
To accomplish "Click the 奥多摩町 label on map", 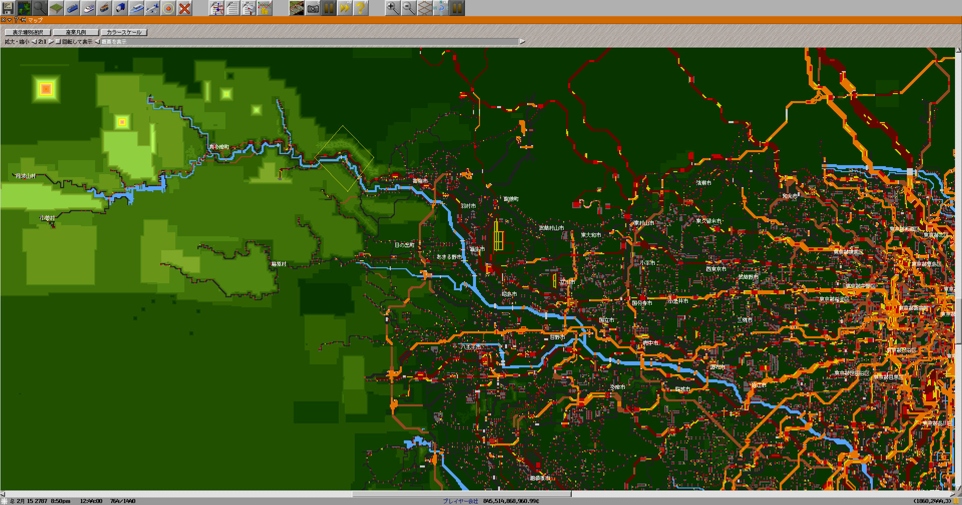I will coord(219,147).
